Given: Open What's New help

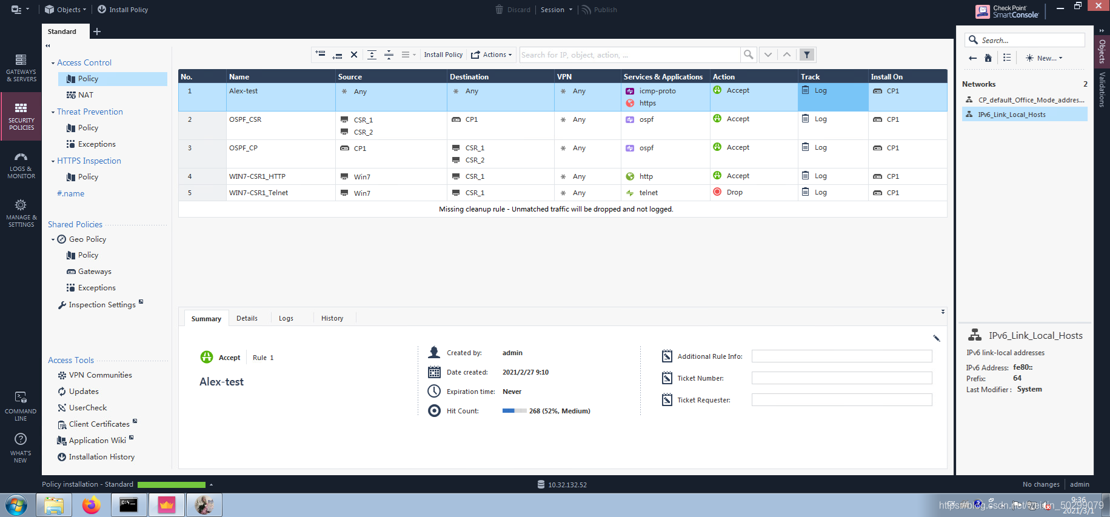Looking at the screenshot, I should pyautogui.click(x=21, y=449).
